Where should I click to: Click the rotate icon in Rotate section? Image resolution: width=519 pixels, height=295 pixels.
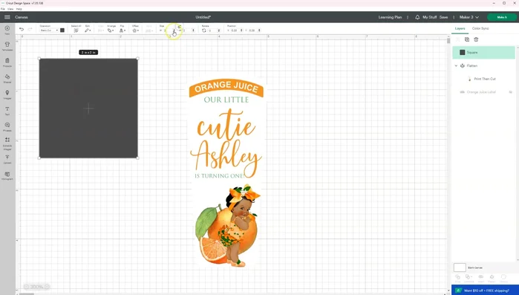204,30
